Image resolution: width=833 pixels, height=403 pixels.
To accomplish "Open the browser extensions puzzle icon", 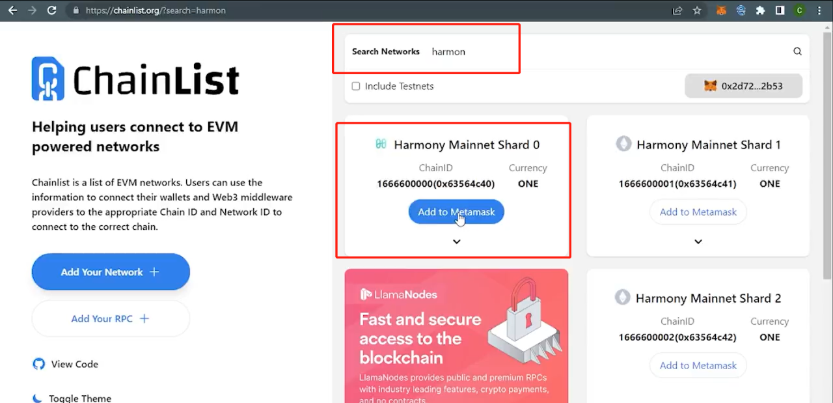I will click(x=760, y=10).
